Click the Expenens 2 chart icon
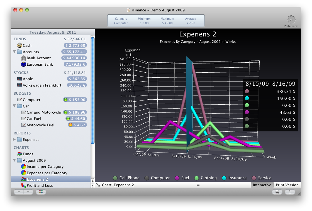 point(23,179)
